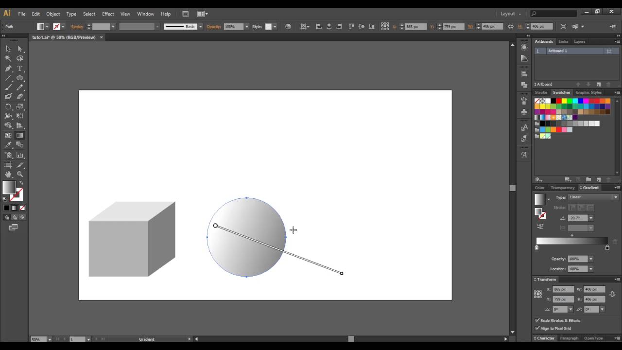
Task: Pick the Eyedropper tool
Action: (x=8, y=145)
